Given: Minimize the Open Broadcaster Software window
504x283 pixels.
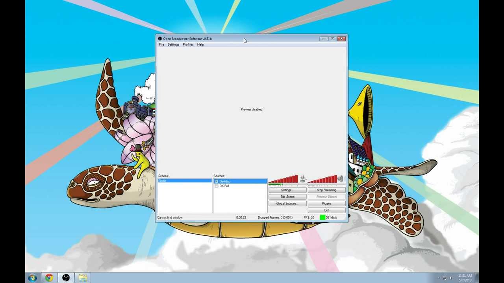Looking at the screenshot, I should pos(324,39).
